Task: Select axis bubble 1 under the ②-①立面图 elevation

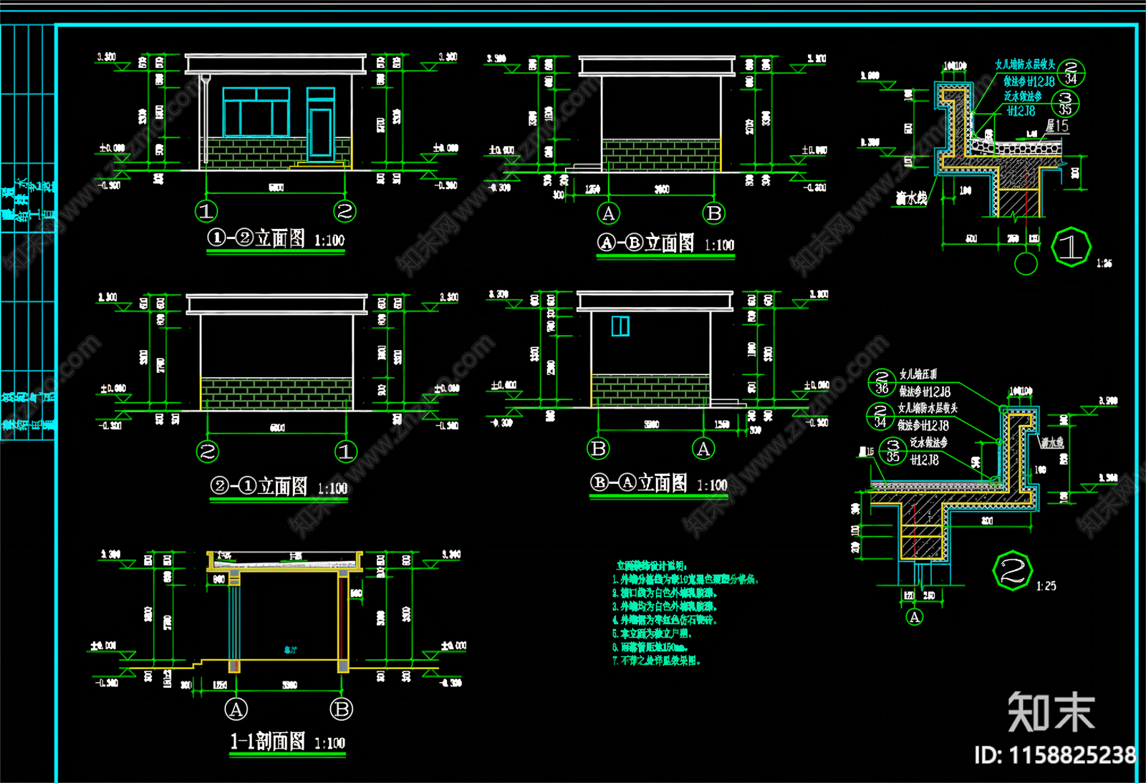Action: click(x=346, y=452)
